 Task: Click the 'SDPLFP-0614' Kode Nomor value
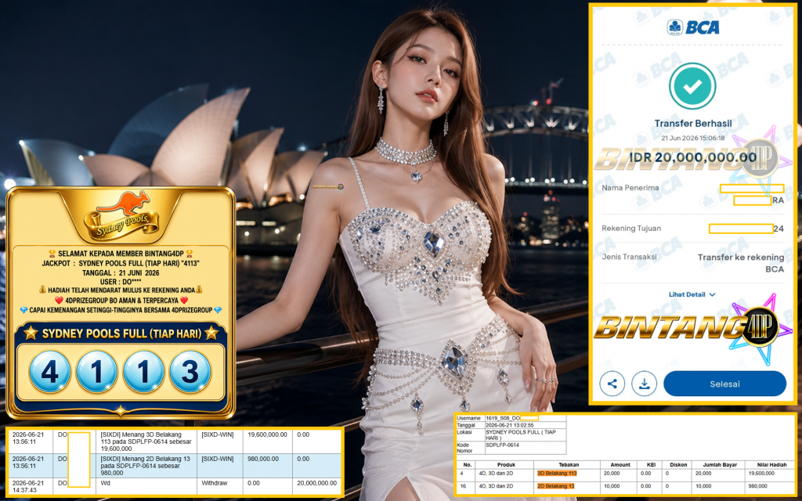502,445
